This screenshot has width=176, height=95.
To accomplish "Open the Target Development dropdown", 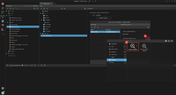I will click(15, 66).
